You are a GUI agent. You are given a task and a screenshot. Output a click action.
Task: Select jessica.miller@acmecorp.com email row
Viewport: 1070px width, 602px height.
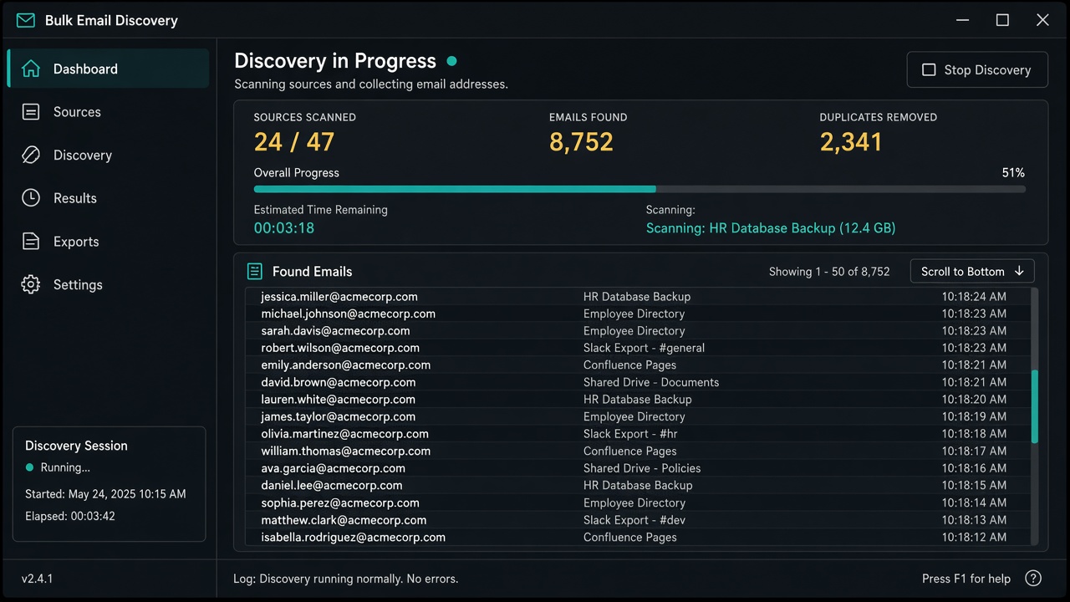[637, 297]
